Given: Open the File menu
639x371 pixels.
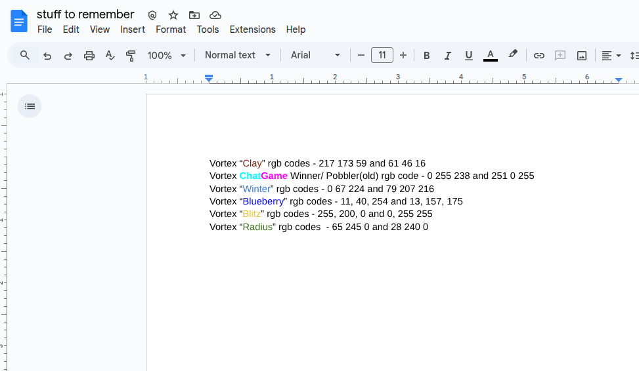Looking at the screenshot, I should 45,29.
